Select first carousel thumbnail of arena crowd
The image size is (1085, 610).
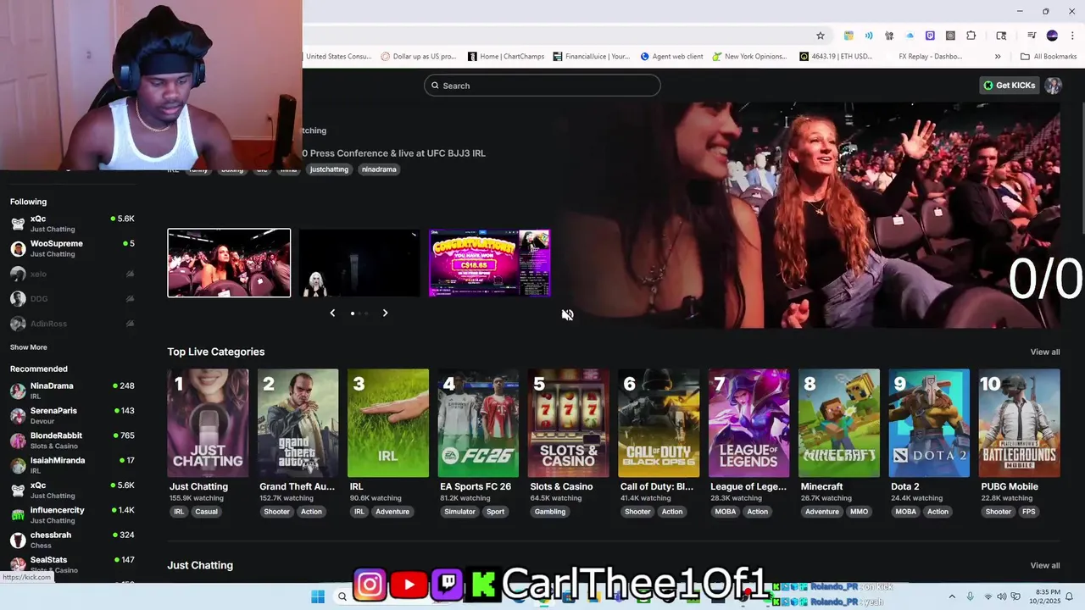click(229, 263)
